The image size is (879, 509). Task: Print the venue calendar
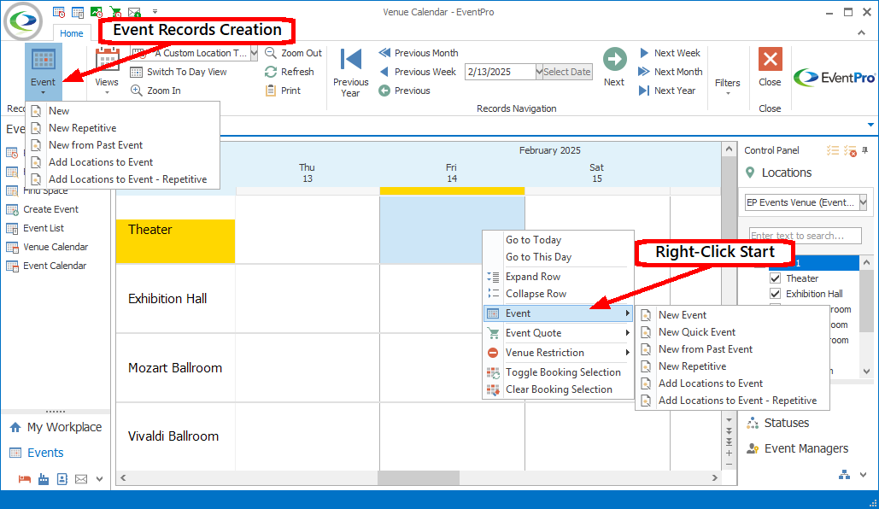pyautogui.click(x=283, y=91)
